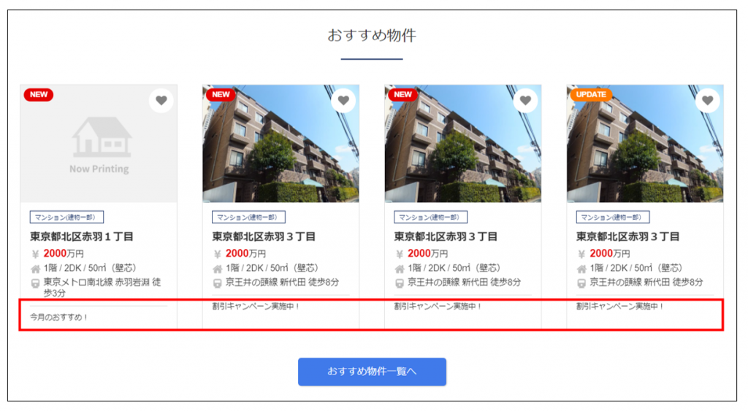The width and height of the screenshot is (748, 411).
Task: Click 今月のおすすめ！ comment text
Action: point(59,317)
